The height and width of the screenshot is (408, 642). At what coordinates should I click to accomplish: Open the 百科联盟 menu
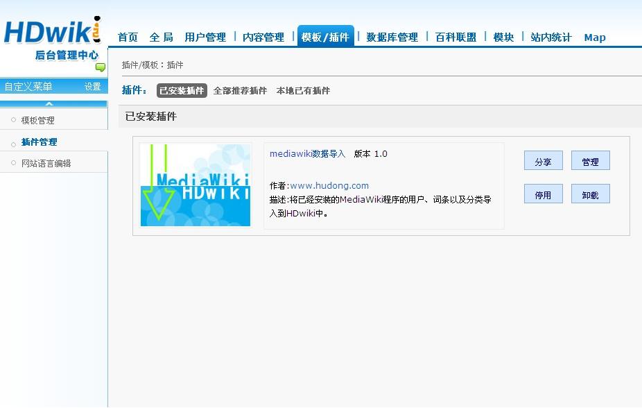[x=456, y=37]
